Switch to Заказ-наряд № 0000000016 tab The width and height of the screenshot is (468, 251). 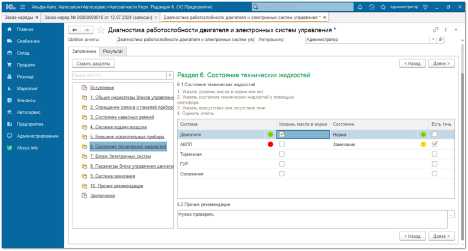pyautogui.click(x=98, y=17)
